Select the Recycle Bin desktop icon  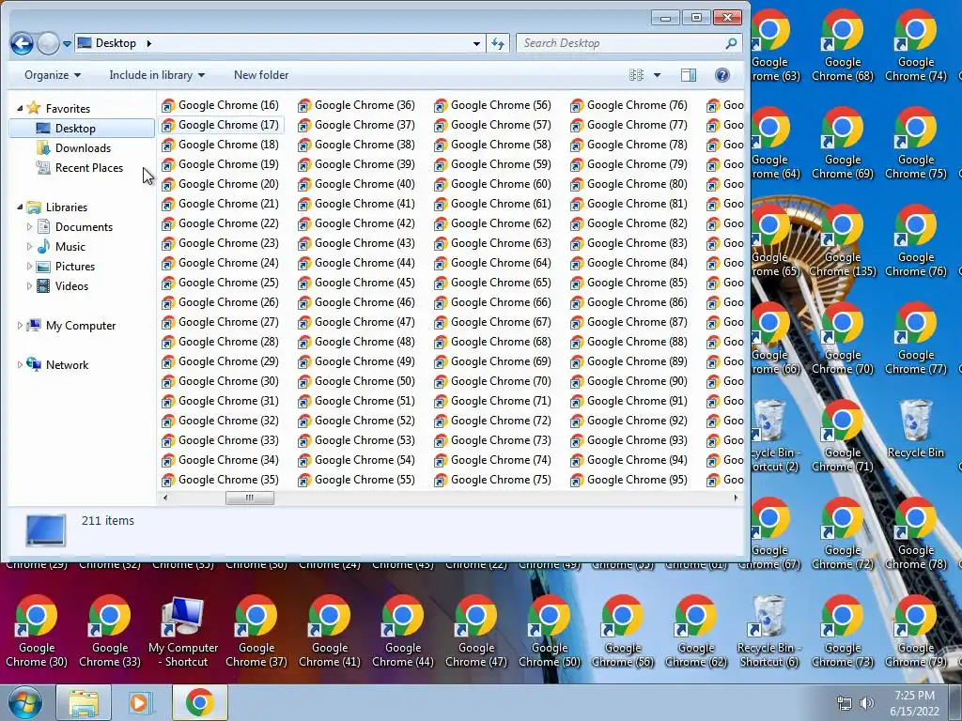pos(915,429)
